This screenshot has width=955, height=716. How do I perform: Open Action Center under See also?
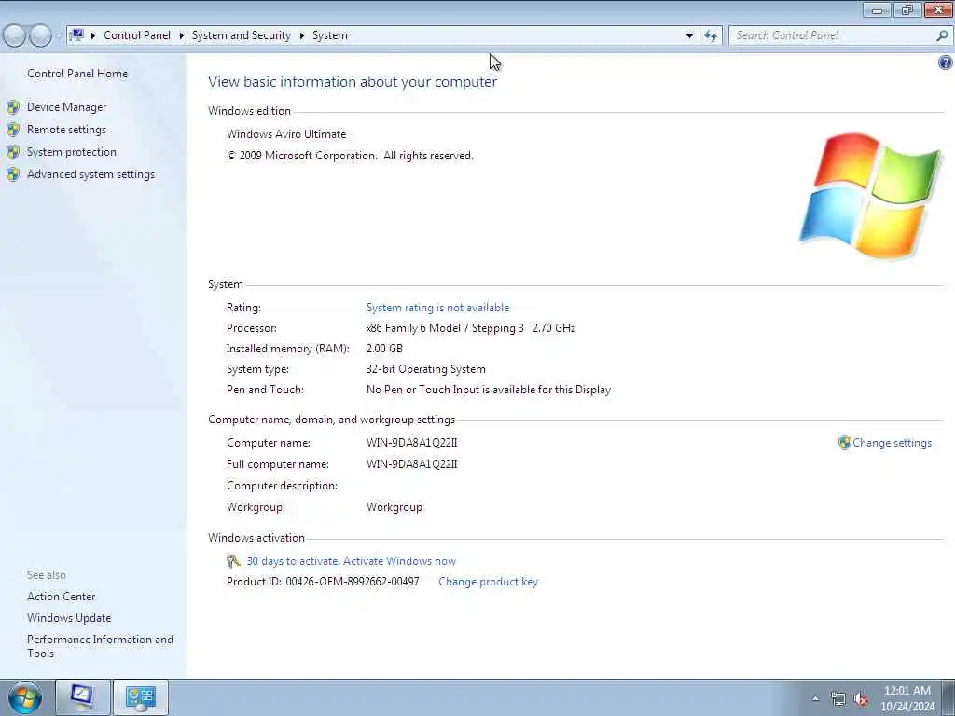click(61, 597)
